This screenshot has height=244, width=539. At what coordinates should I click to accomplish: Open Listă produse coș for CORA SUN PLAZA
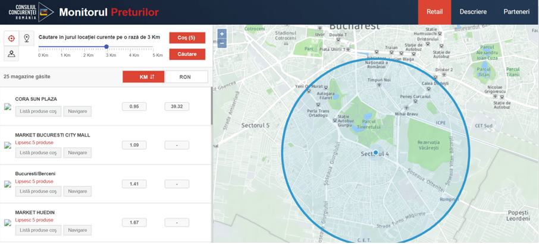(38, 111)
